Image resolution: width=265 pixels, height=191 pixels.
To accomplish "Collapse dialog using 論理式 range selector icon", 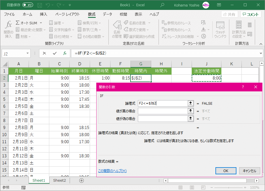I will tap(191, 103).
